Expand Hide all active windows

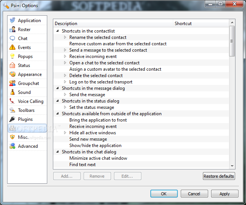point(65,133)
